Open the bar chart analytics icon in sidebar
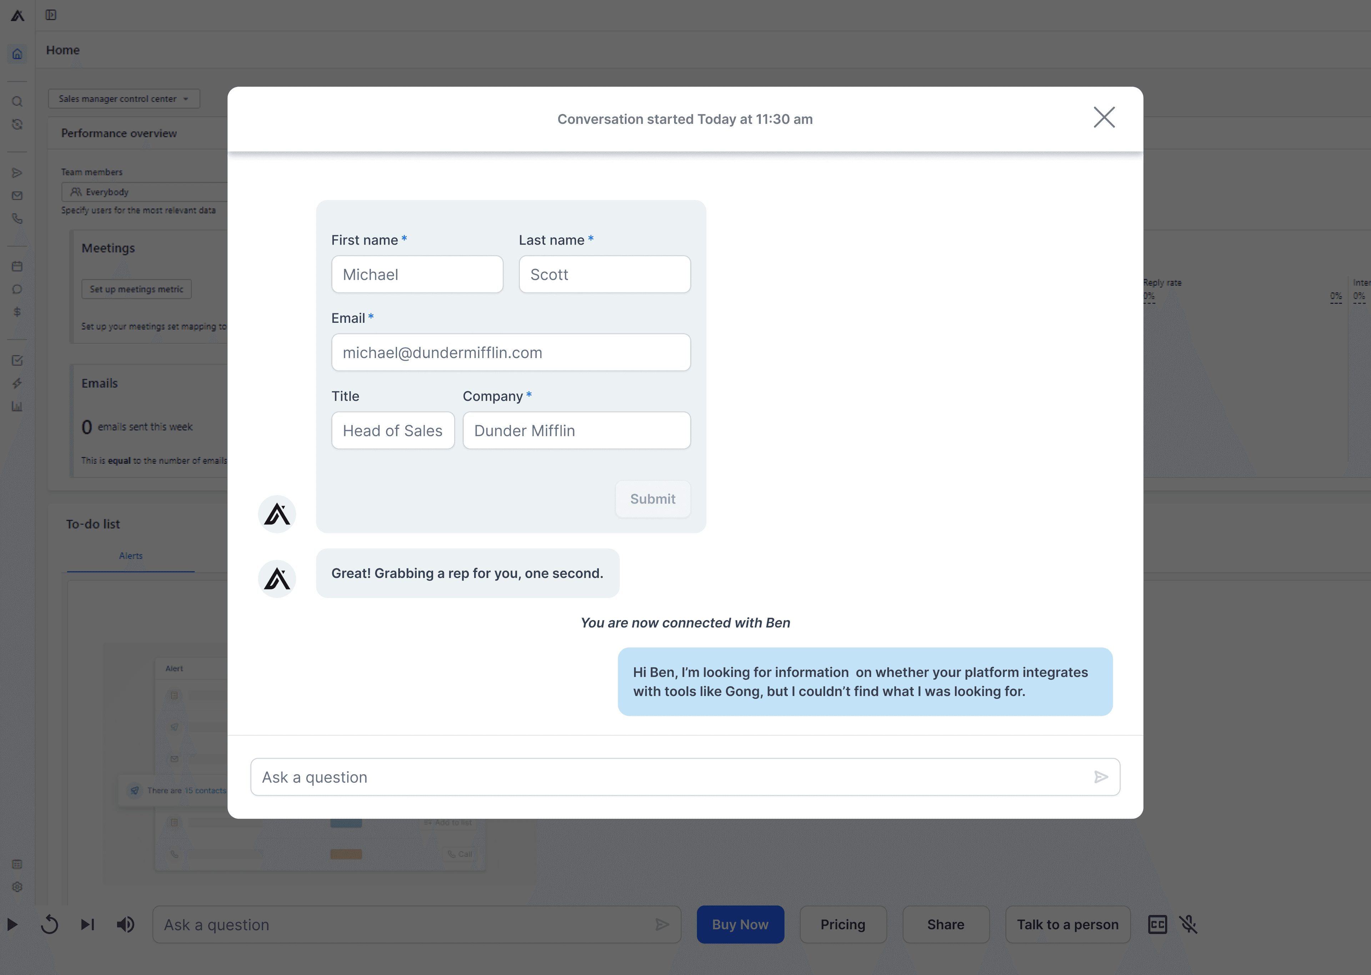This screenshot has height=975, width=1371. pos(17,406)
